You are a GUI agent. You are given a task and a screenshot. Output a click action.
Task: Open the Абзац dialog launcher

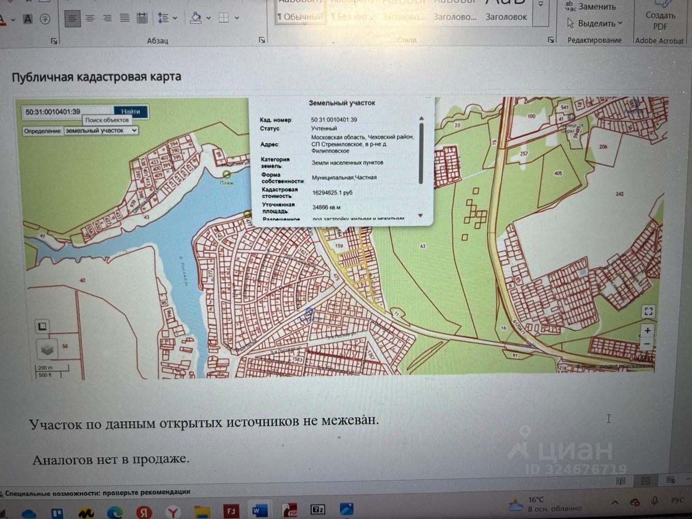click(262, 40)
